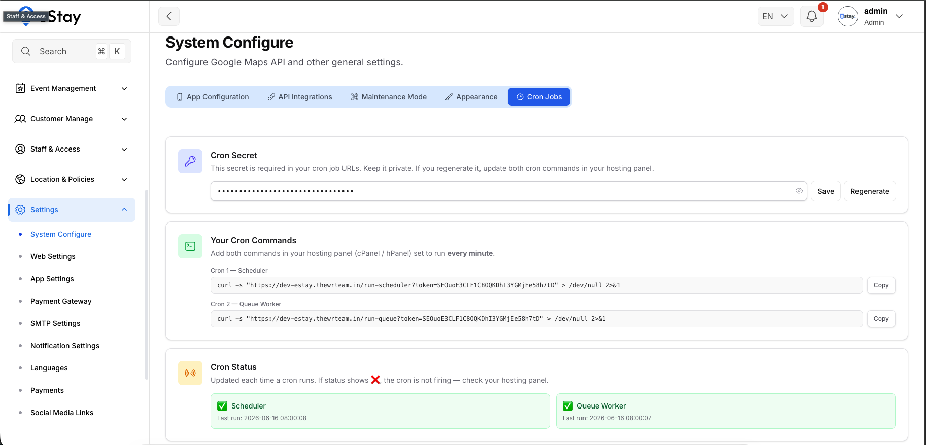The width and height of the screenshot is (926, 445).
Task: Click the Scheduler cron command text
Action: pos(419,285)
